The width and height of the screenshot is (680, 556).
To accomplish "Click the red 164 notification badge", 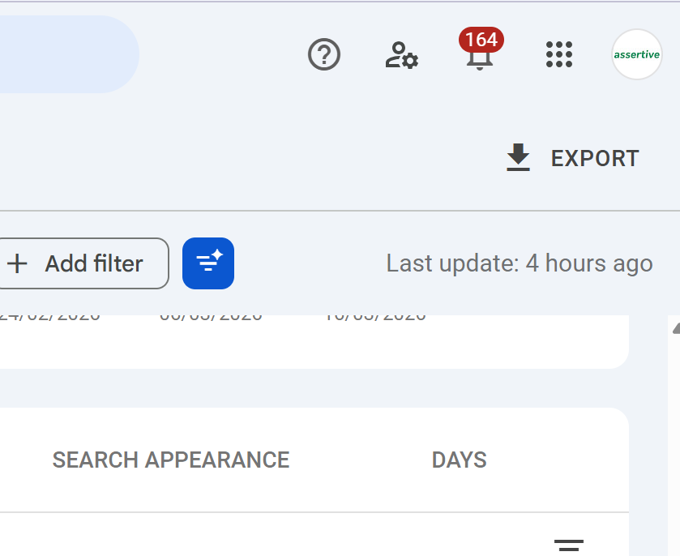I will coord(481,40).
